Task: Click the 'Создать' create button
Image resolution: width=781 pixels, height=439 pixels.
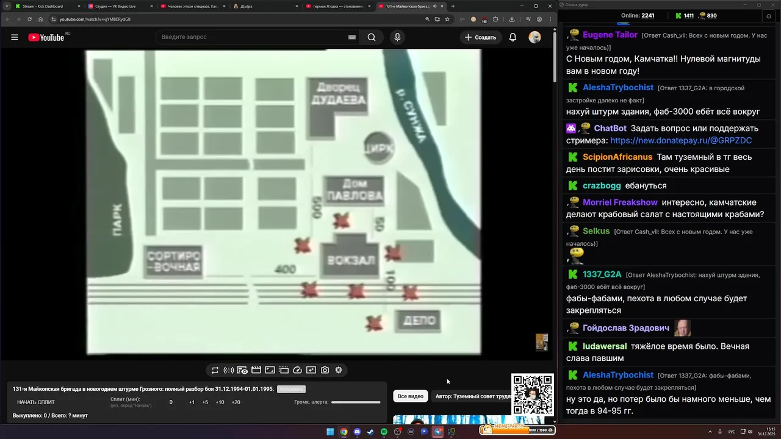Action: (x=480, y=37)
